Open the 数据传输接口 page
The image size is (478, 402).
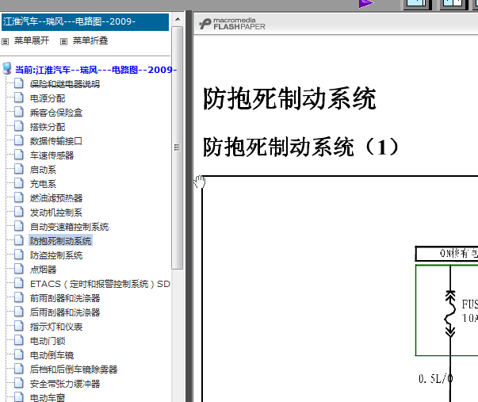(56, 141)
